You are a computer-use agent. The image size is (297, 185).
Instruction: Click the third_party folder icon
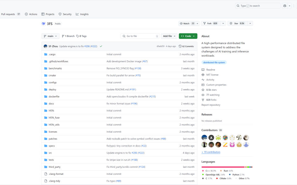pyautogui.click(x=46, y=167)
